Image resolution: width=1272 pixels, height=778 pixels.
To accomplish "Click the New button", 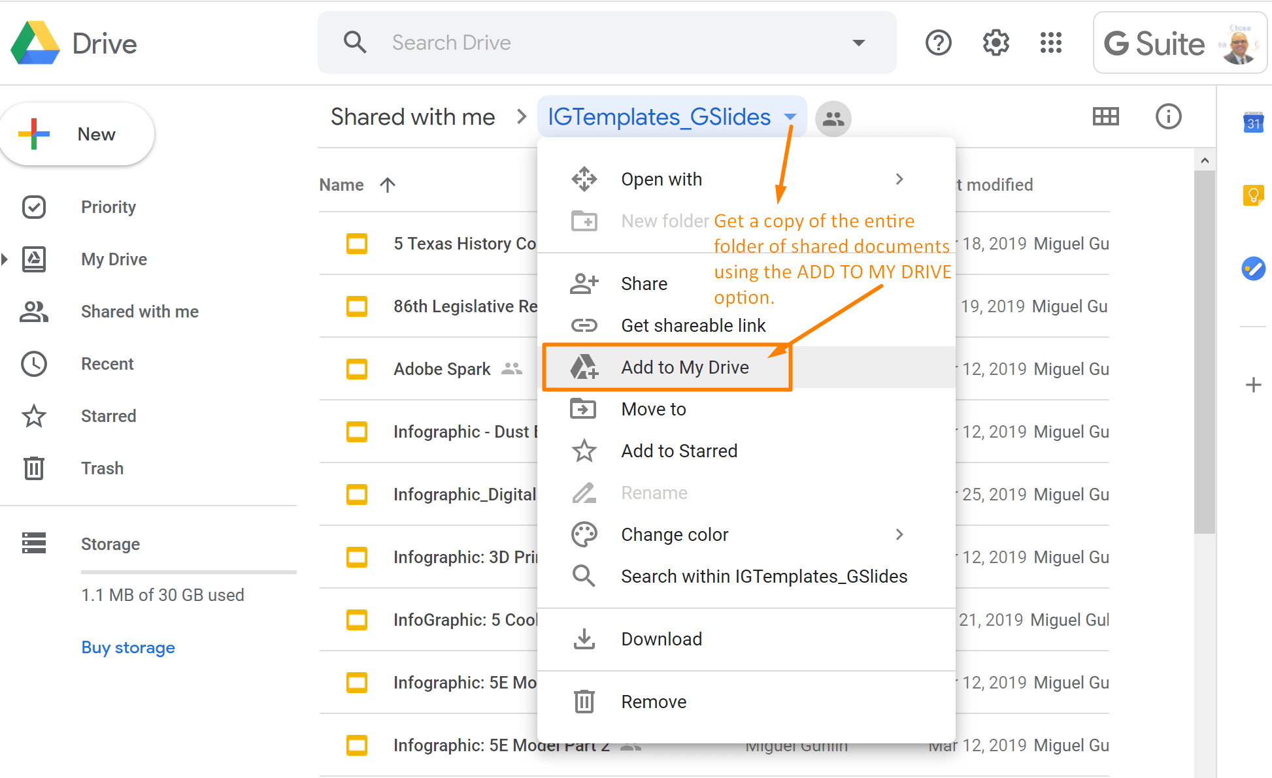I will [x=77, y=134].
